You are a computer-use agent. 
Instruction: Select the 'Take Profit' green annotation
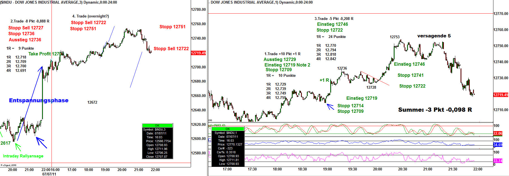44,54
